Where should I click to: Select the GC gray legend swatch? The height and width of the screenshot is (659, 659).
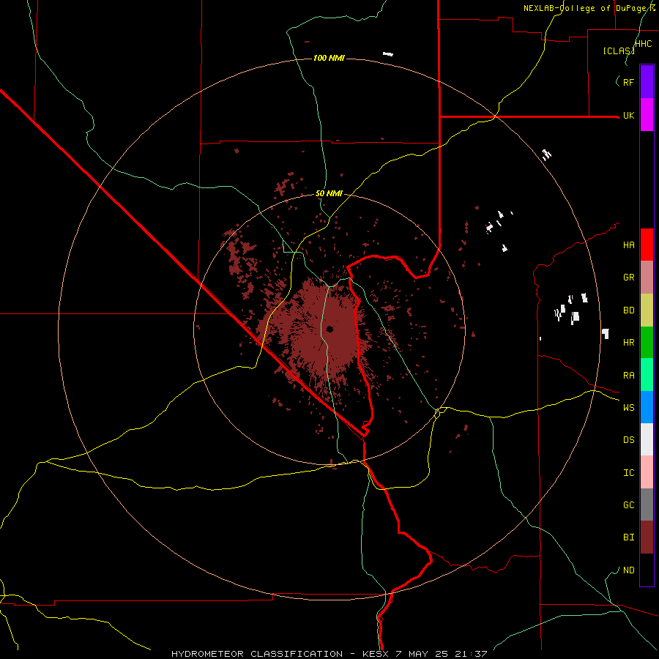pos(647,505)
